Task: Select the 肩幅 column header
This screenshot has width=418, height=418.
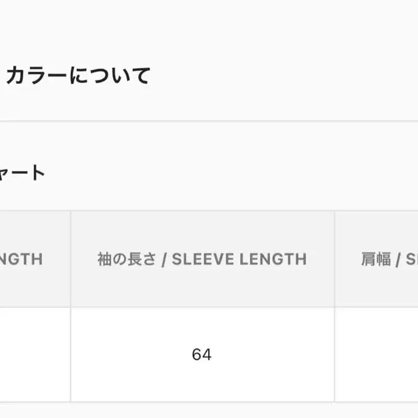Action: click(376, 259)
